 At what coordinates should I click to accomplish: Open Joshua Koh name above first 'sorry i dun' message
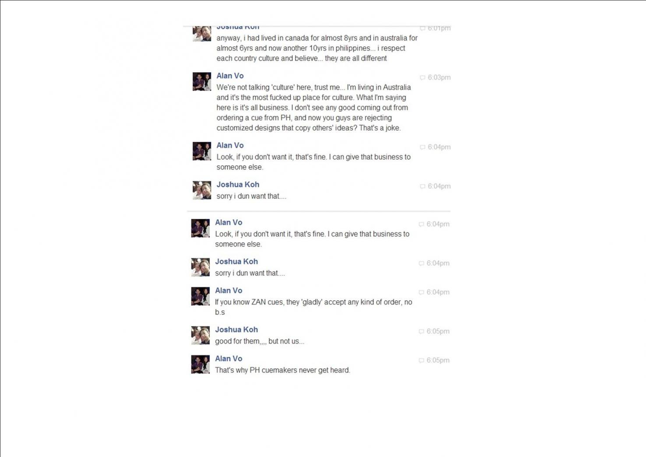[x=238, y=184]
